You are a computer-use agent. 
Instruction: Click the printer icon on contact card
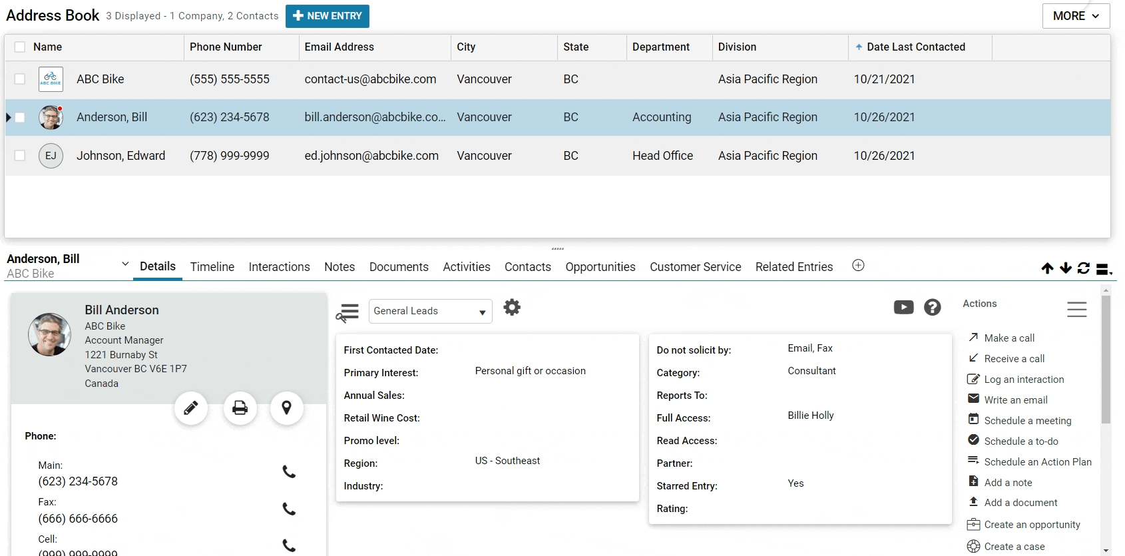point(240,408)
